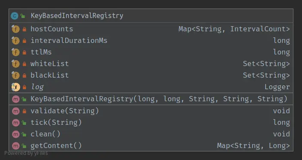Click the Set<String> type of whiteList
This screenshot has height=160, width=302.
tap(266, 63)
